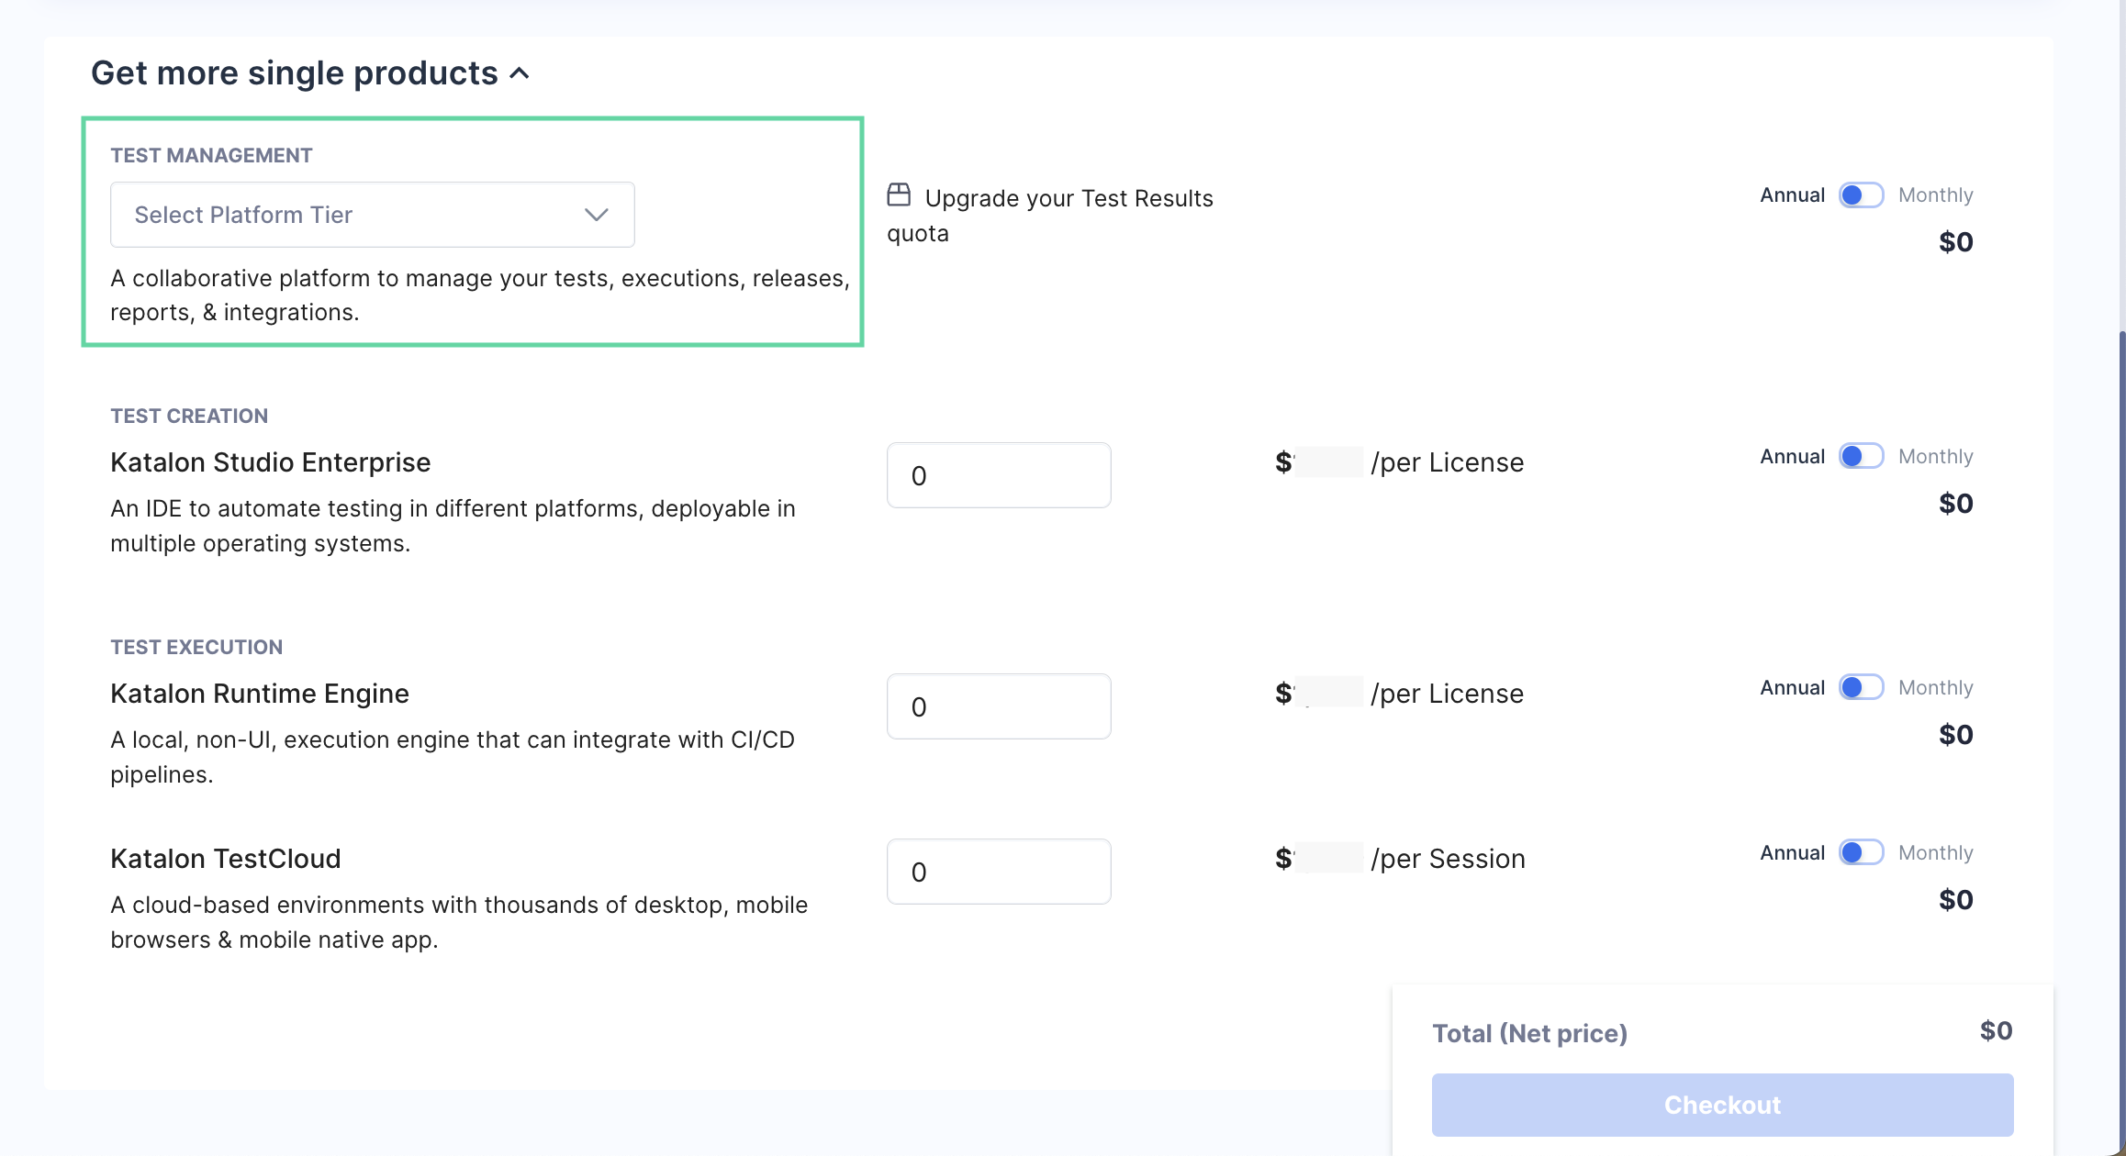Image resolution: width=2126 pixels, height=1156 pixels.
Task: Click the Checkout button
Action: point(1723,1105)
